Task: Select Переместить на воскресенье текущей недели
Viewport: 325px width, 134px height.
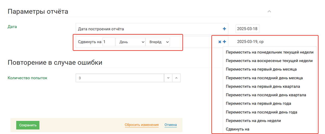Action: coord(269,61)
